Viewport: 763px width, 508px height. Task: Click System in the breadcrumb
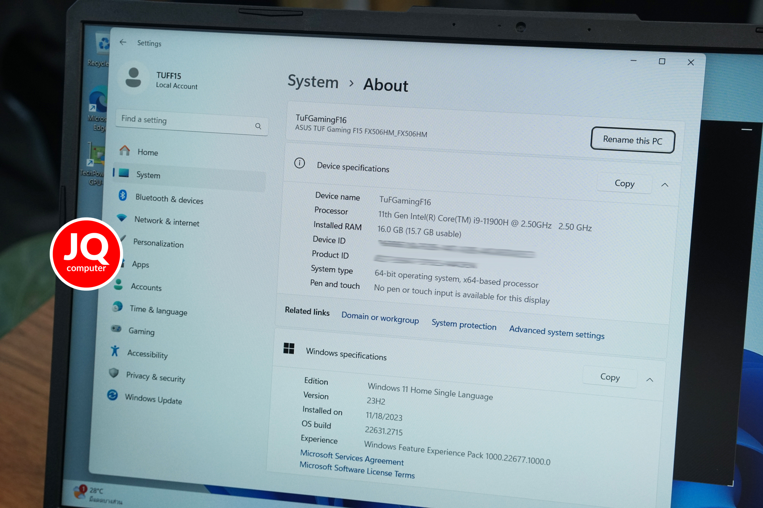pyautogui.click(x=313, y=82)
